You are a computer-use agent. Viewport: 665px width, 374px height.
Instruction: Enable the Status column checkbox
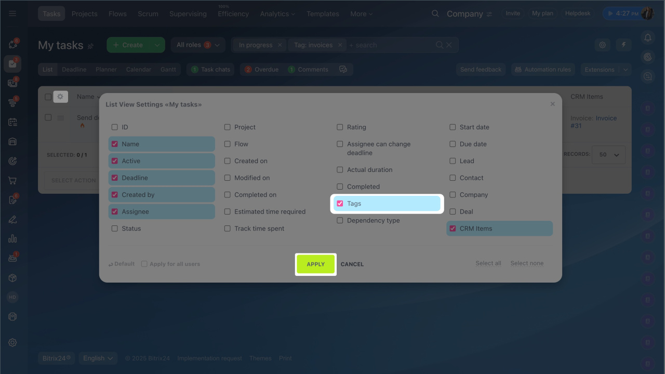click(x=115, y=229)
